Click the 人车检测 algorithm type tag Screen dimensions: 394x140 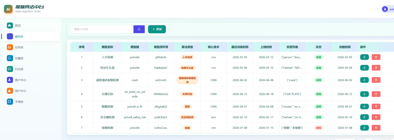[187, 57]
